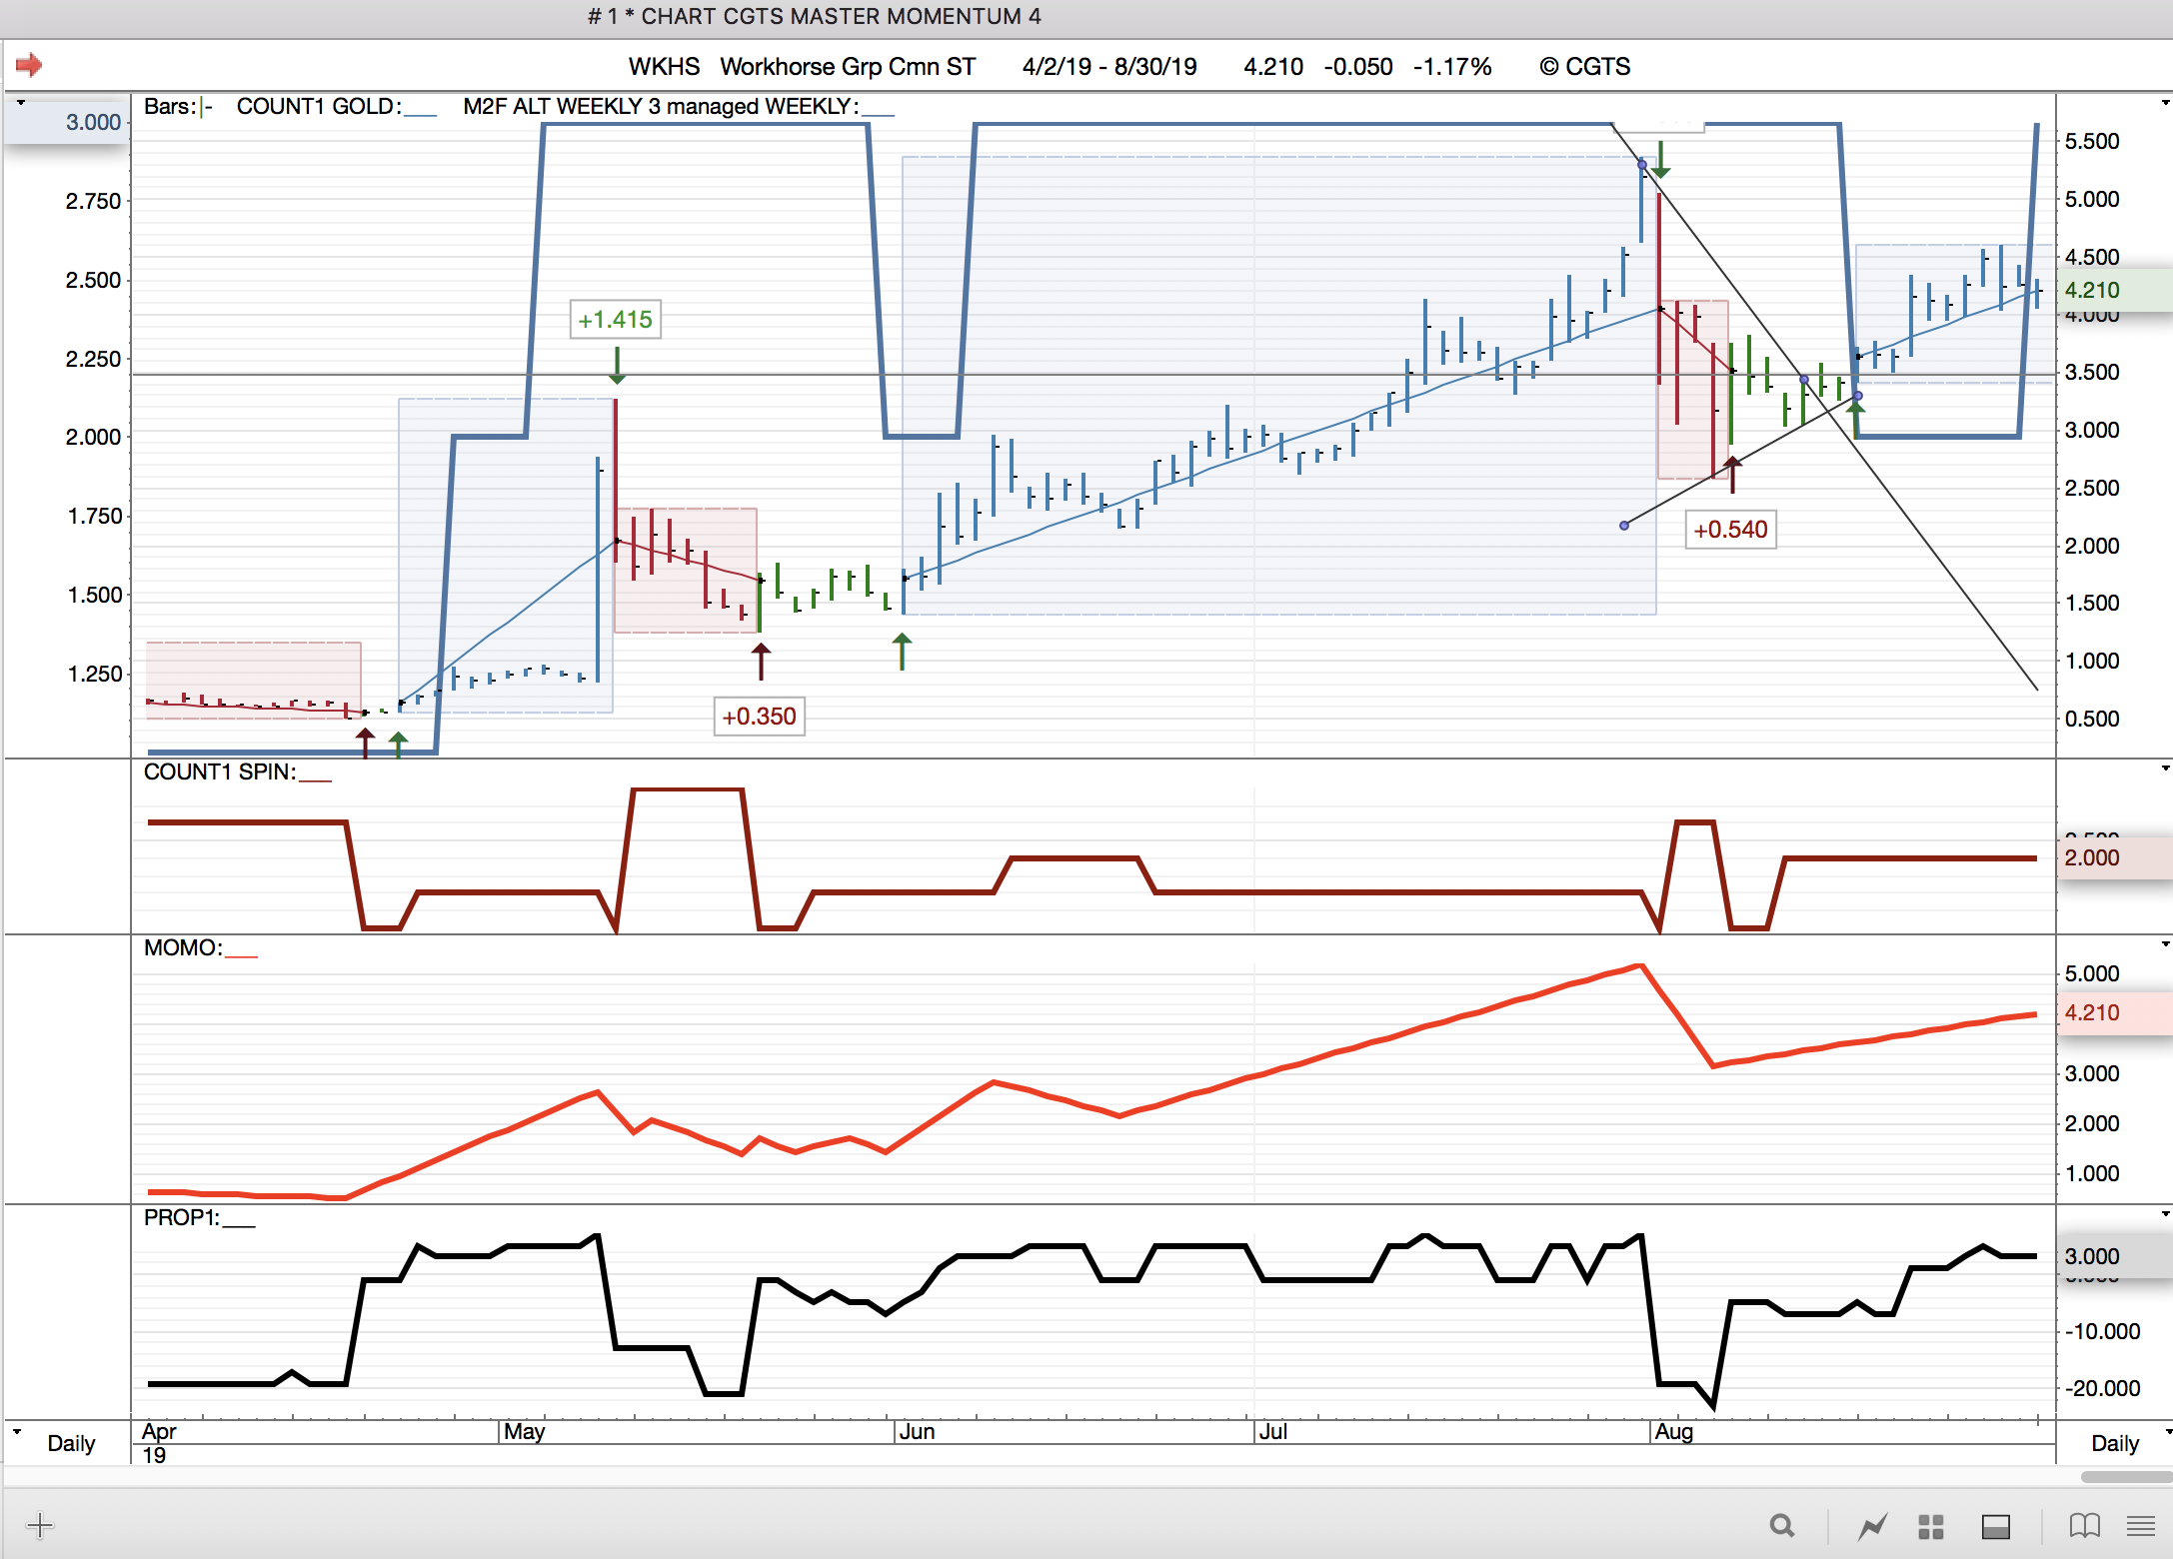Image resolution: width=2173 pixels, height=1559 pixels.
Task: Click the +1.415 gain label
Action: pos(615,320)
